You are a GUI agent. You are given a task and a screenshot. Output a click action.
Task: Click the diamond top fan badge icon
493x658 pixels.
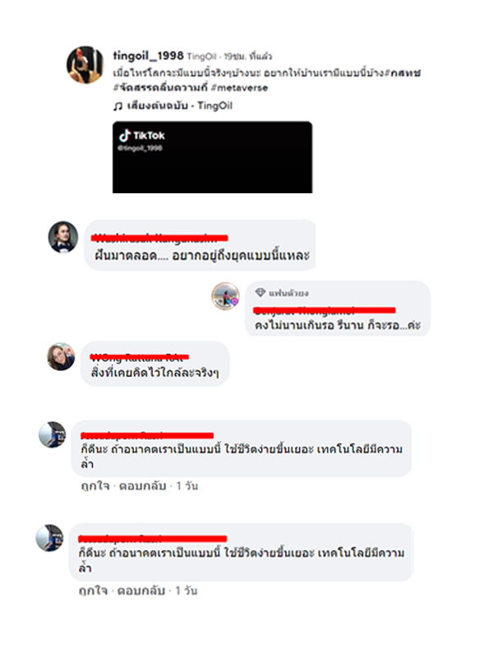pos(260,293)
